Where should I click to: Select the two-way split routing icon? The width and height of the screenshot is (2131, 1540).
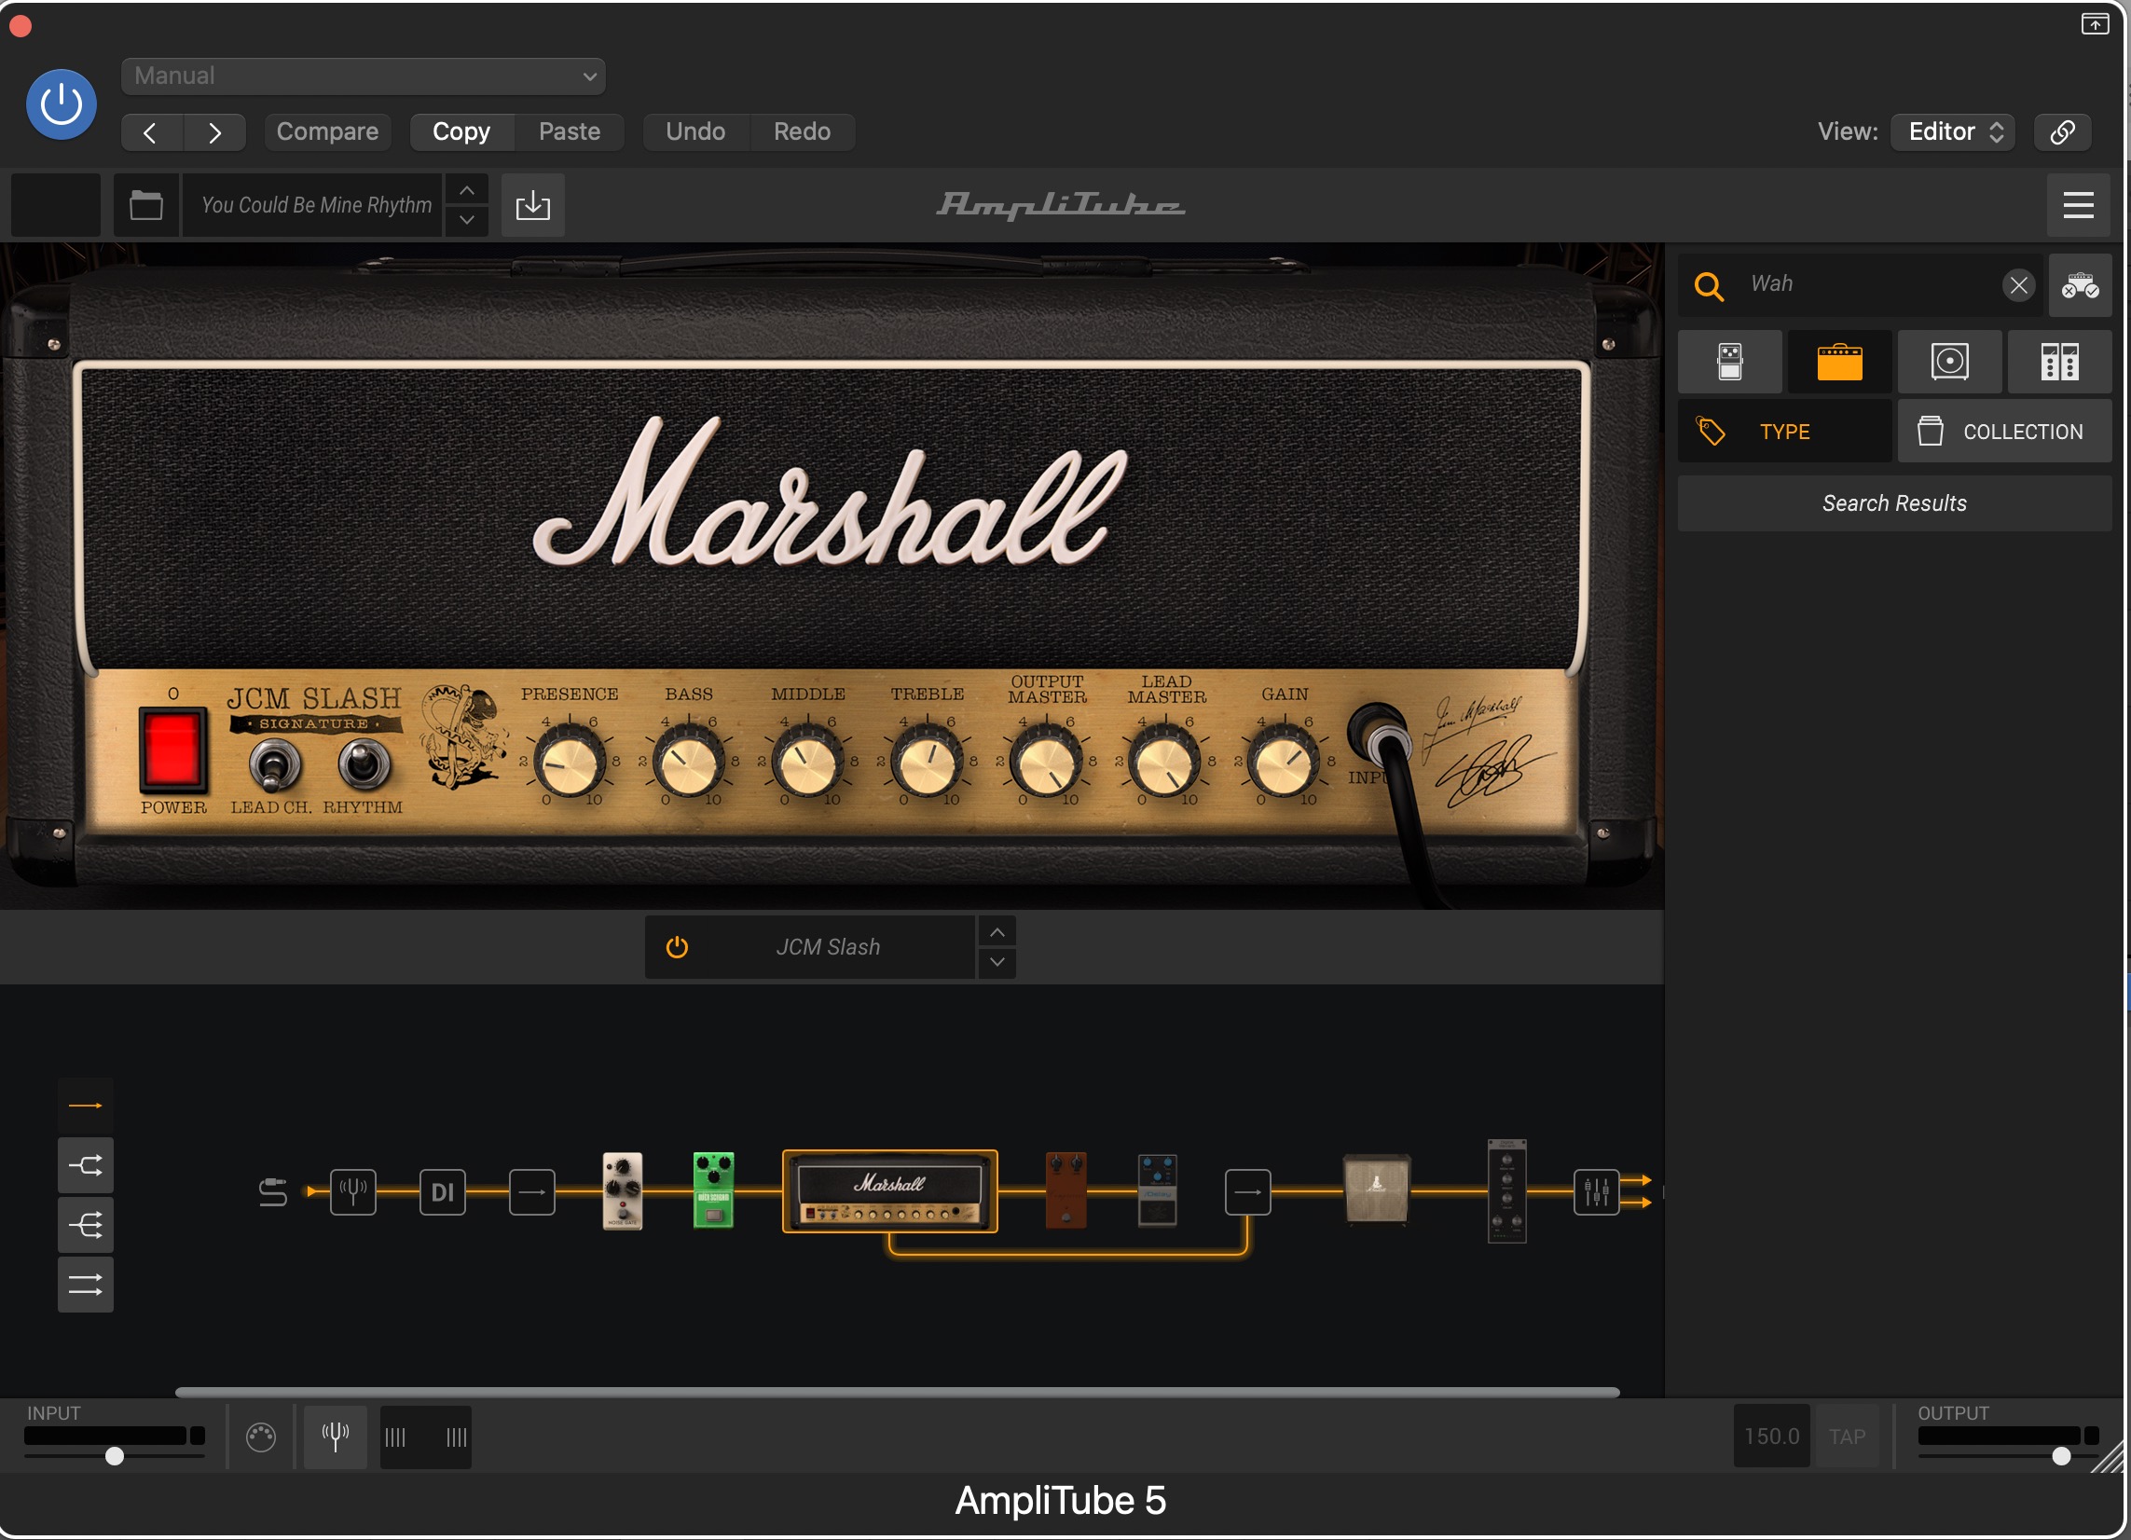point(86,1166)
